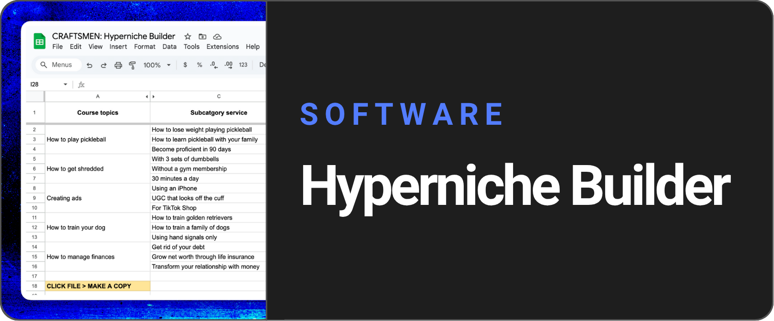Click the move to folder icon

tap(202, 36)
